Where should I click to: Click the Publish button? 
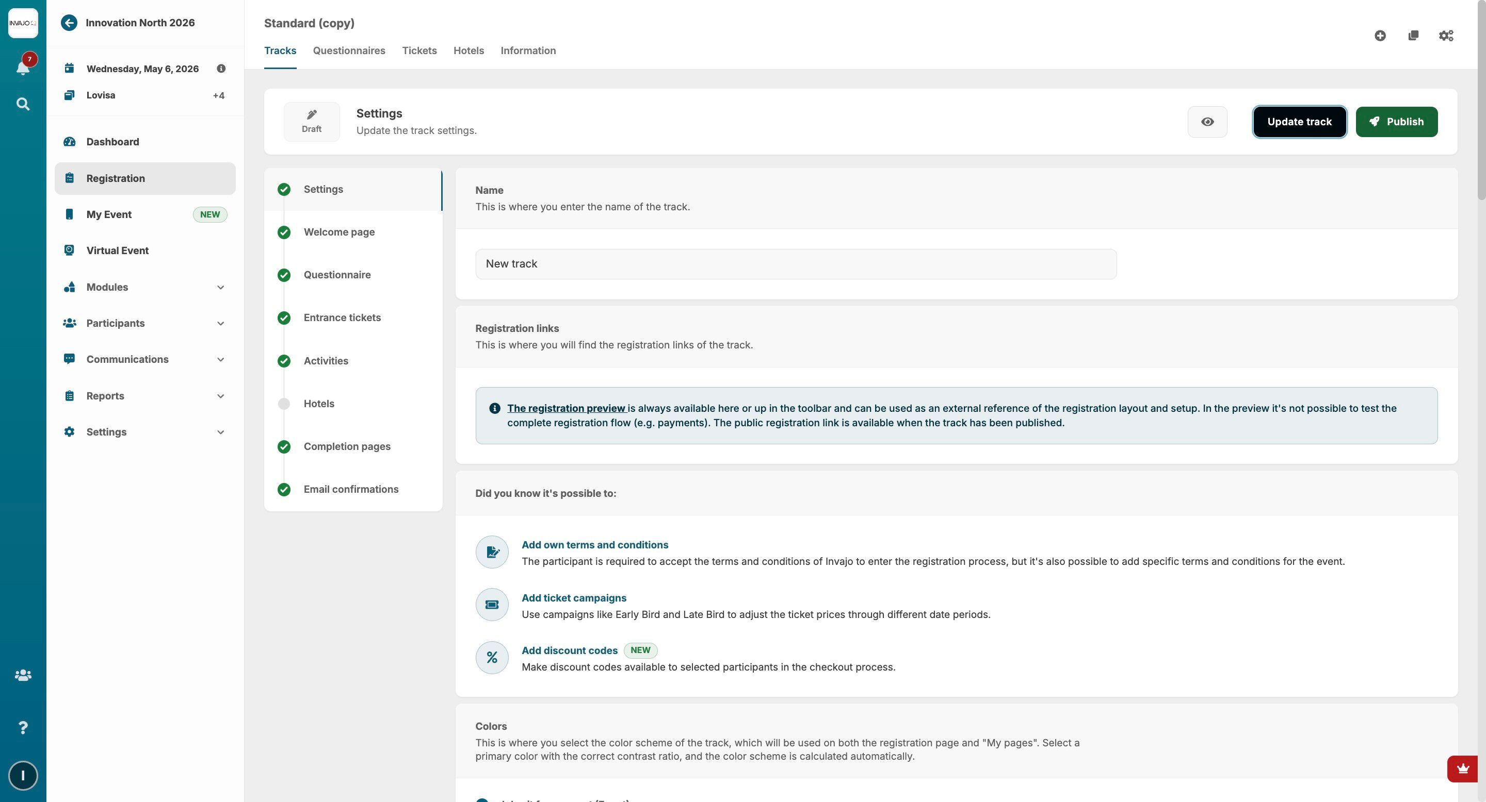1396,122
